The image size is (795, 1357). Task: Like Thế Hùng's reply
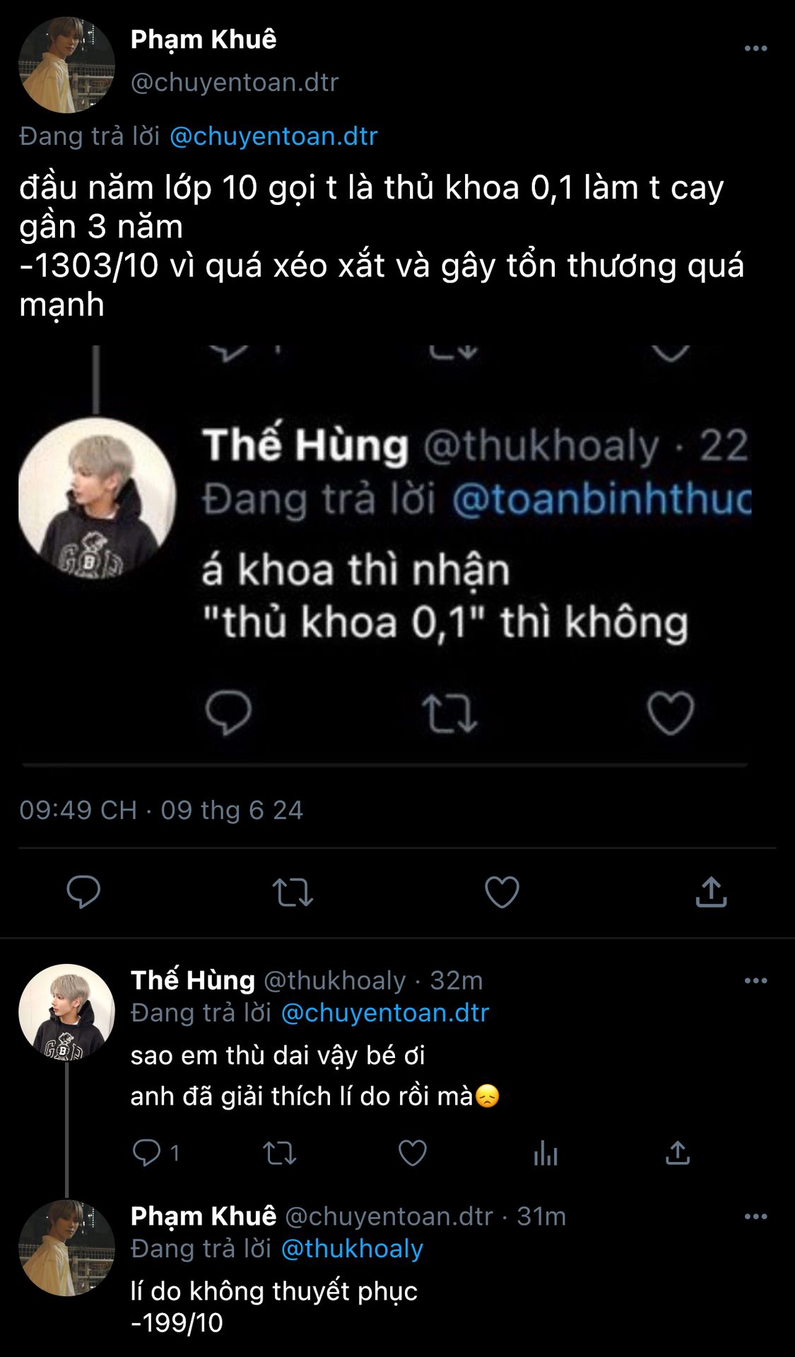click(412, 1153)
